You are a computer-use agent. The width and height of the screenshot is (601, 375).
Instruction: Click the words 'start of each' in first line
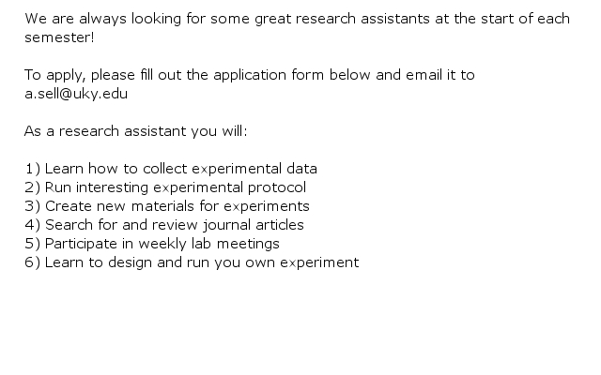click(526, 19)
